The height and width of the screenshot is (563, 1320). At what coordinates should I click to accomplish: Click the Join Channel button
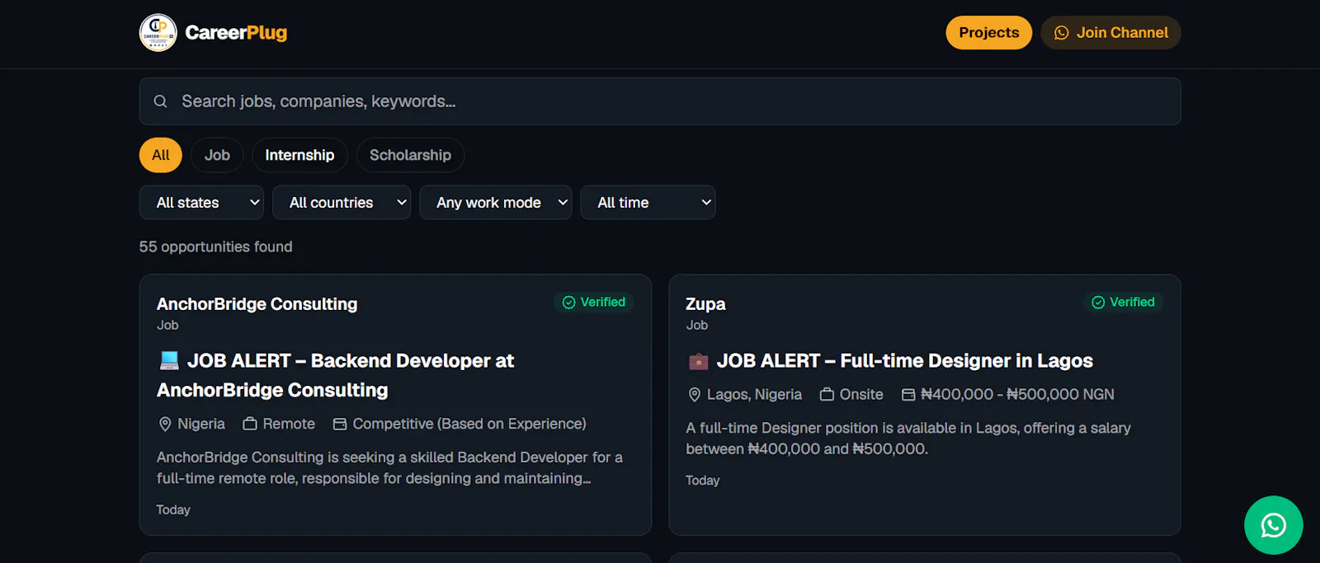[1110, 33]
